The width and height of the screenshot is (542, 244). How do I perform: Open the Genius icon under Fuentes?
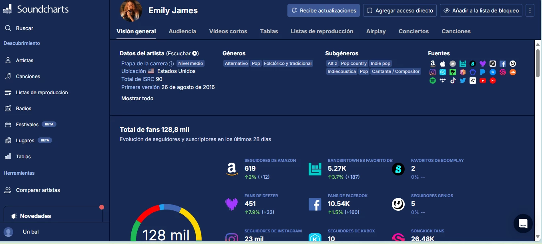[513, 64]
